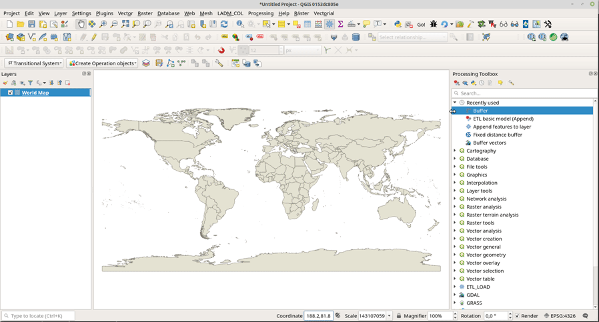Viewport: 599px width, 322px height.
Task: Click the stacked layers icon in LADM toolbar
Action: click(146, 63)
